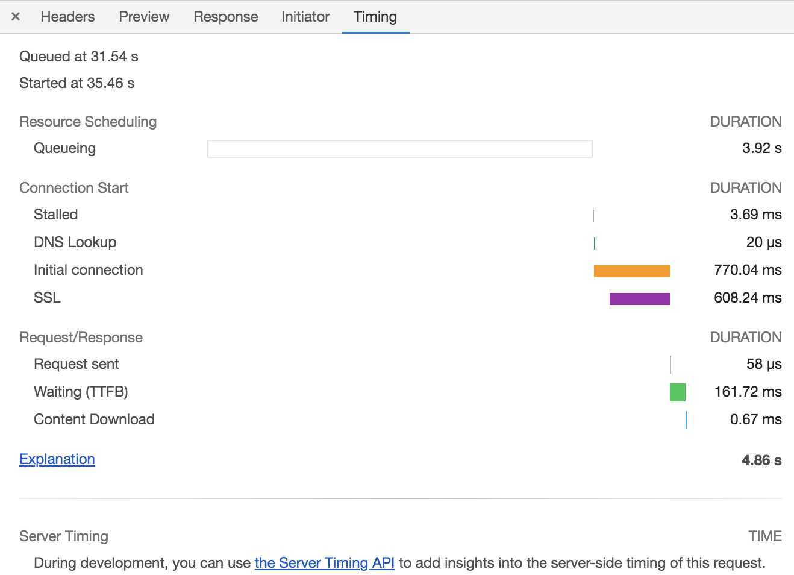The image size is (794, 575).
Task: Click the Waiting (TTFB) label
Action: [81, 392]
